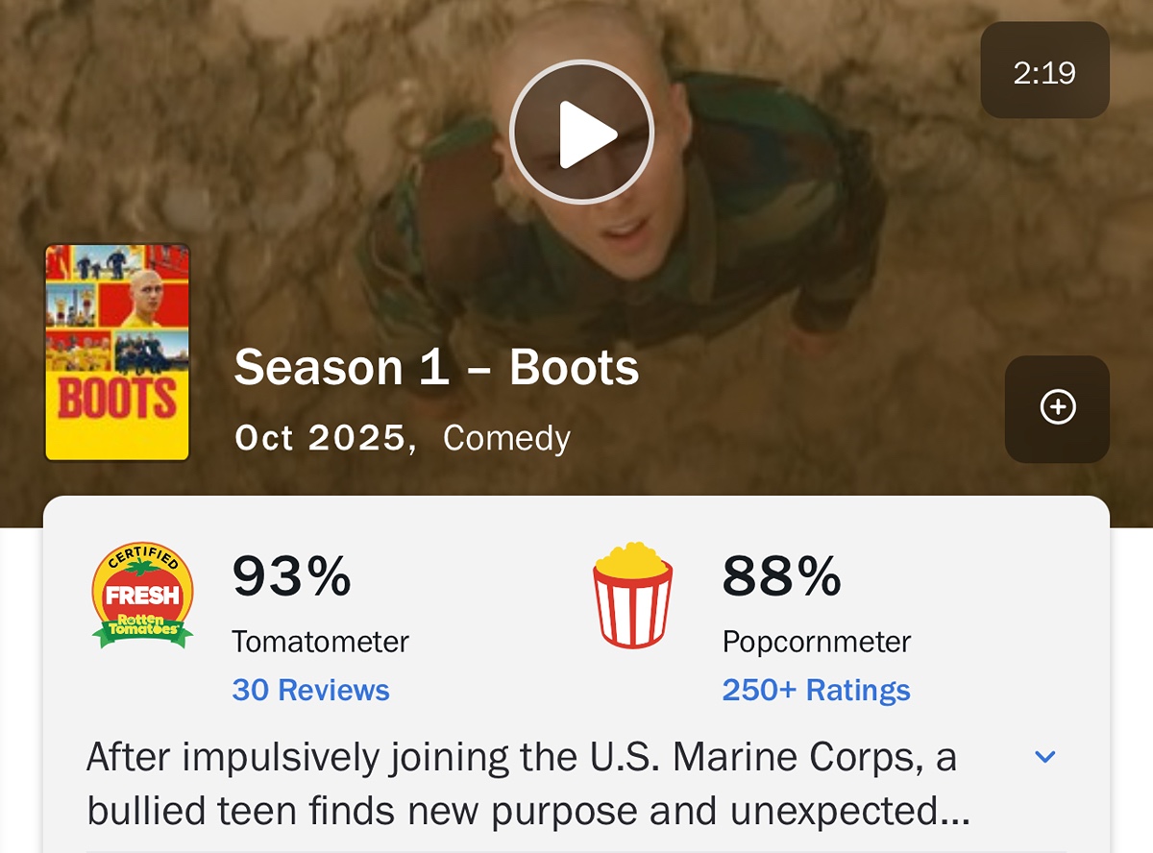Click the 88% Popcornmeter score
The image size is (1153, 853).
point(781,576)
